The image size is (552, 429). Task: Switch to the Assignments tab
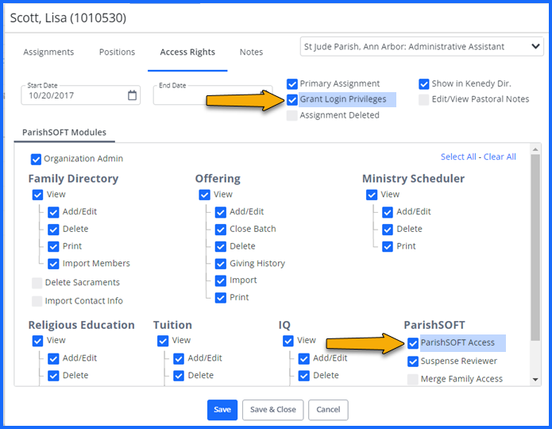[x=48, y=52]
